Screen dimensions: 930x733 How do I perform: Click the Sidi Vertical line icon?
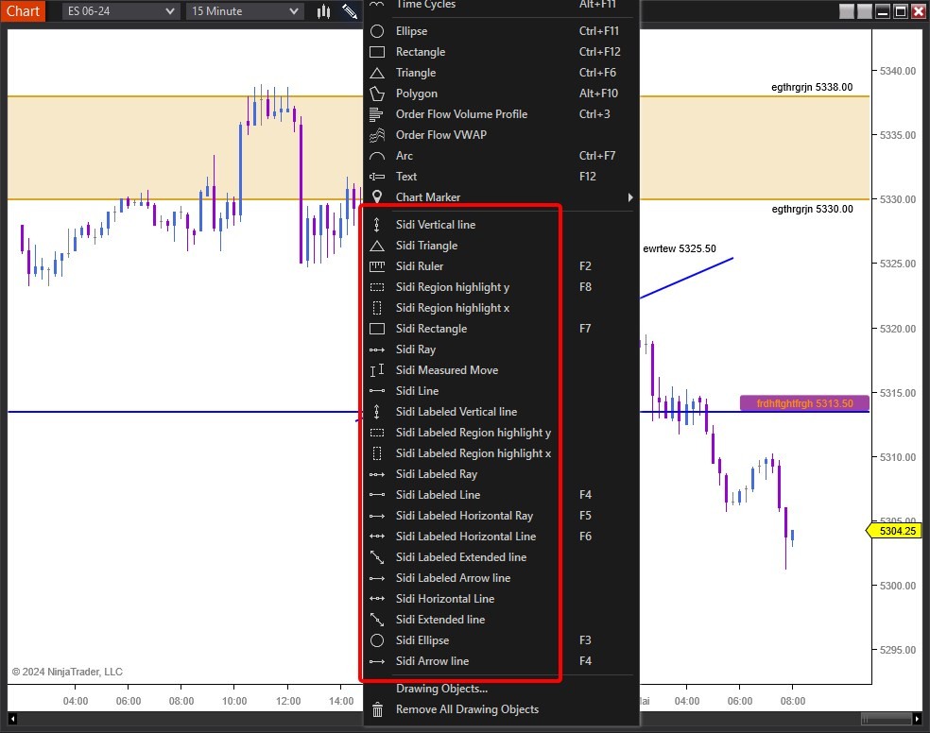click(376, 225)
